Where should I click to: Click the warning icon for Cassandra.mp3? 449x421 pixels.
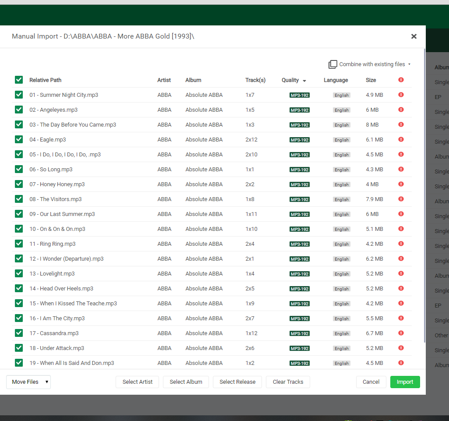[x=401, y=333]
